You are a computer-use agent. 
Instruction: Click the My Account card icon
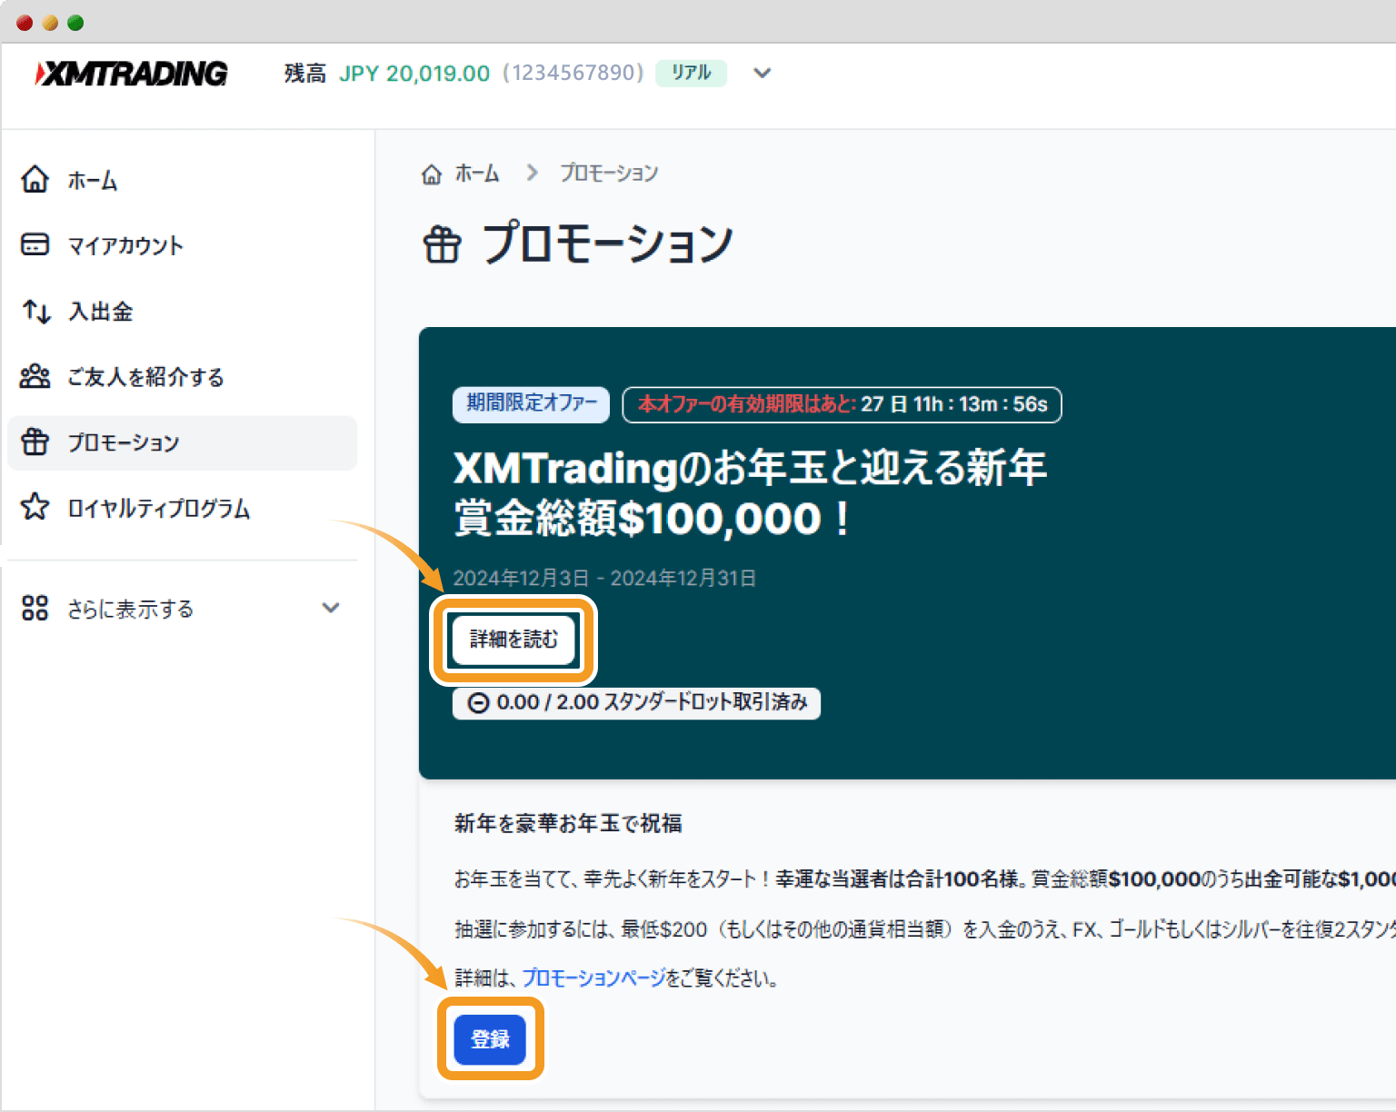tap(35, 245)
